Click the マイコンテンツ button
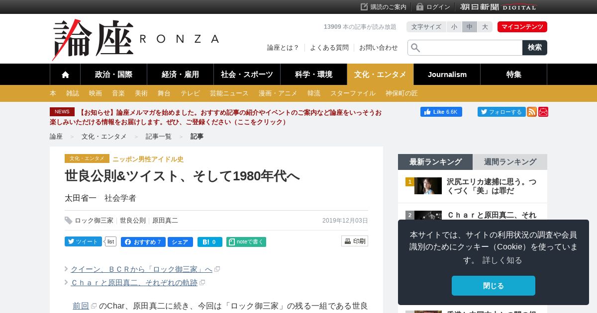597x313 pixels. click(x=522, y=27)
